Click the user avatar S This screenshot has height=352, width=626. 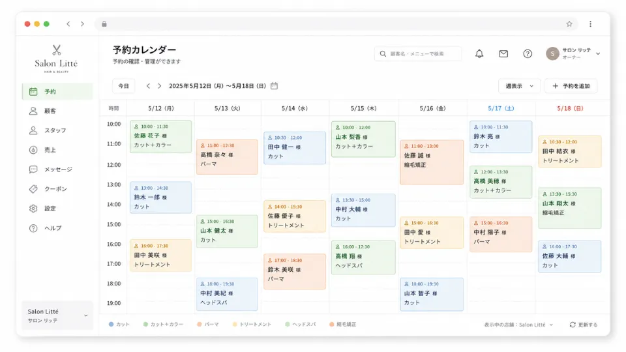pos(552,53)
